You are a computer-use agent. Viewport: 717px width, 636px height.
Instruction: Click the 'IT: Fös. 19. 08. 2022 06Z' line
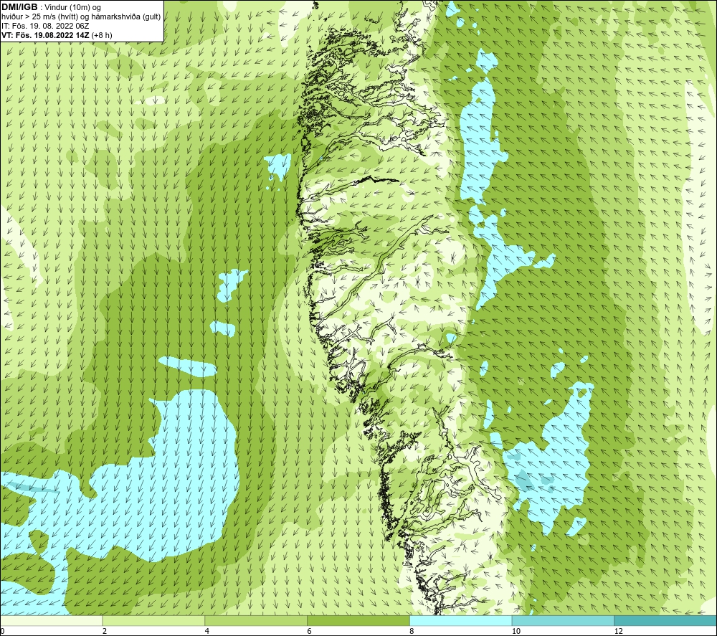click(x=45, y=26)
